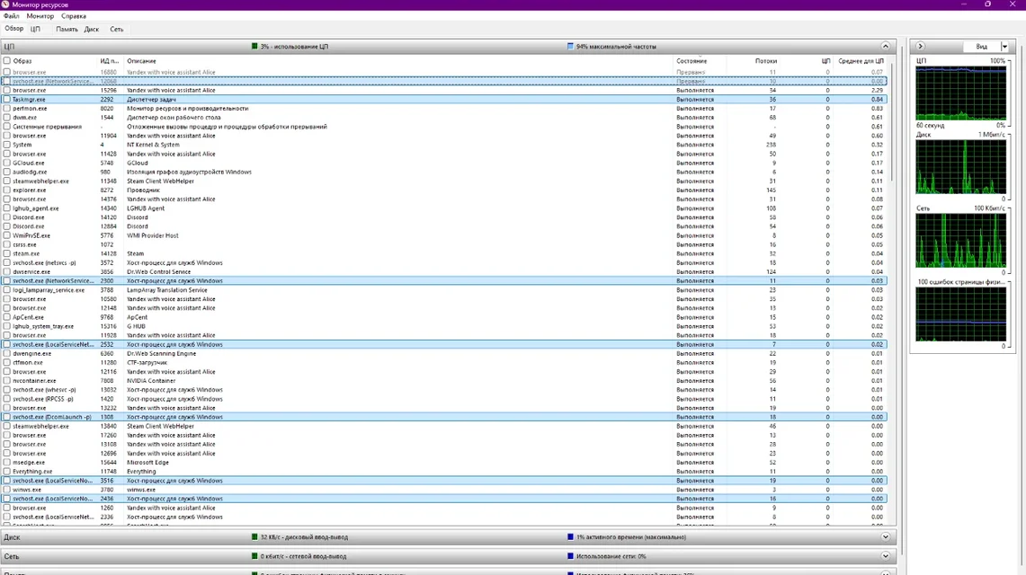Collapse the ЦП section using its chevron
This screenshot has width=1026, height=575.
tap(886, 46)
